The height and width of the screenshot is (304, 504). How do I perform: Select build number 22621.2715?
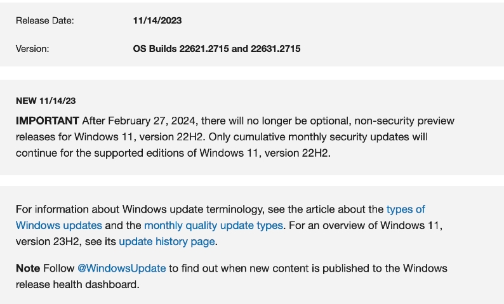pyautogui.click(x=204, y=49)
